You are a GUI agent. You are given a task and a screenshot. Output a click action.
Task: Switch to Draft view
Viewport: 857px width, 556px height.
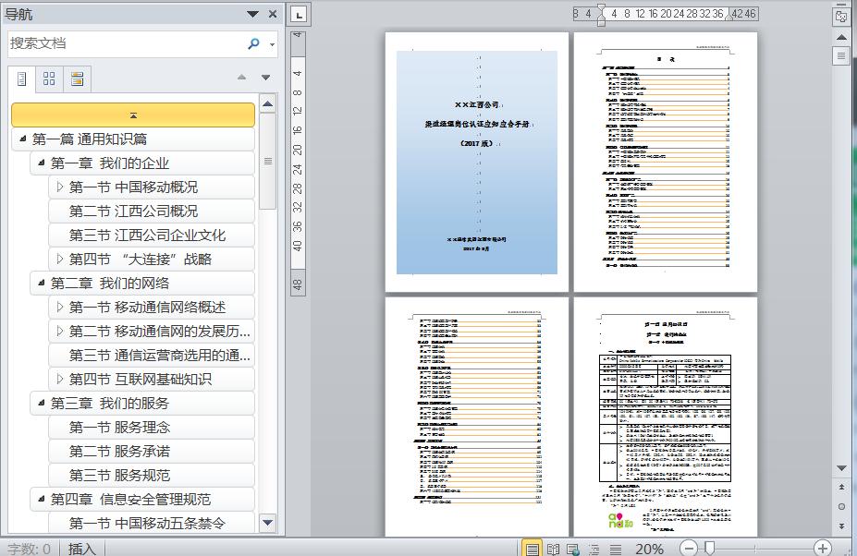click(616, 549)
